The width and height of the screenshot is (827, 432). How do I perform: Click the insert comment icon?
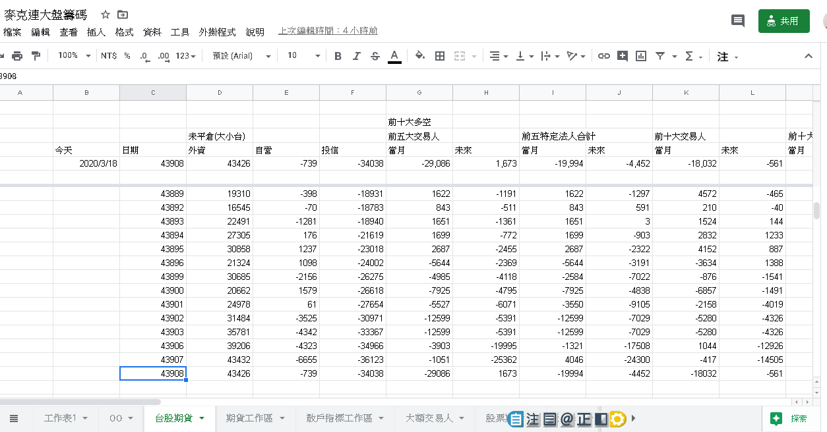click(622, 56)
